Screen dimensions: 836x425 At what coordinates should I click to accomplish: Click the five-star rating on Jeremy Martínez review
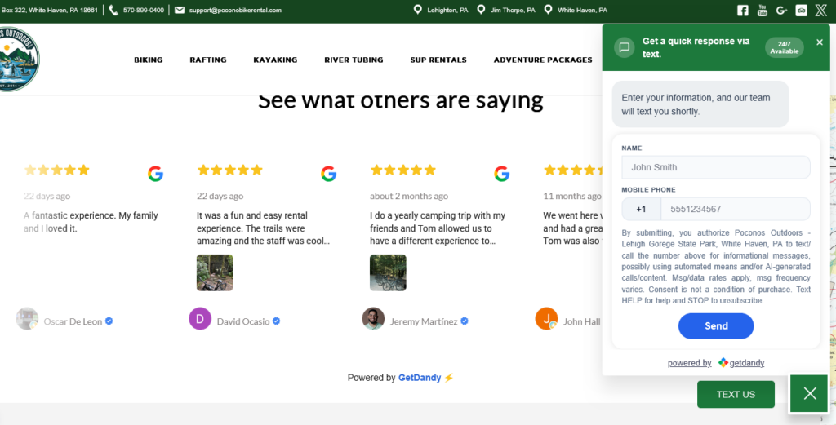tap(403, 170)
